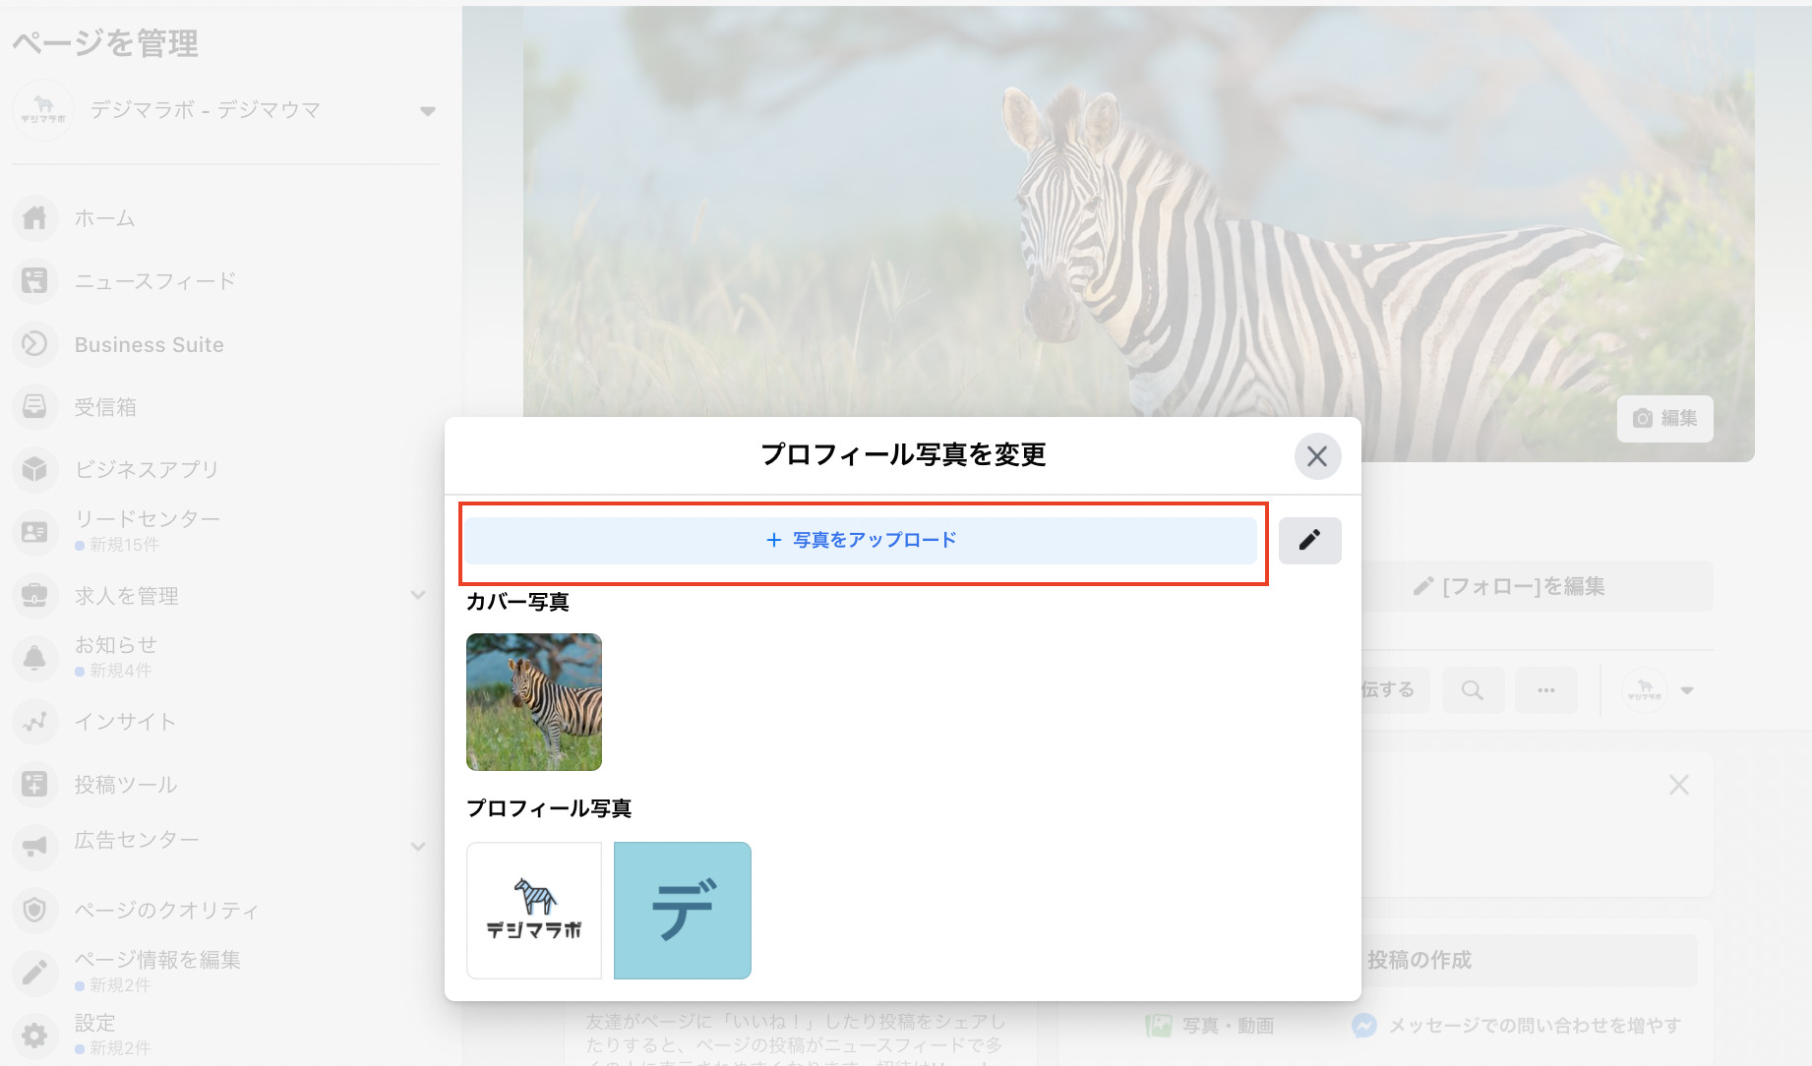Select the blue デ letter profile photo
This screenshot has height=1066, width=1812.
point(683,911)
